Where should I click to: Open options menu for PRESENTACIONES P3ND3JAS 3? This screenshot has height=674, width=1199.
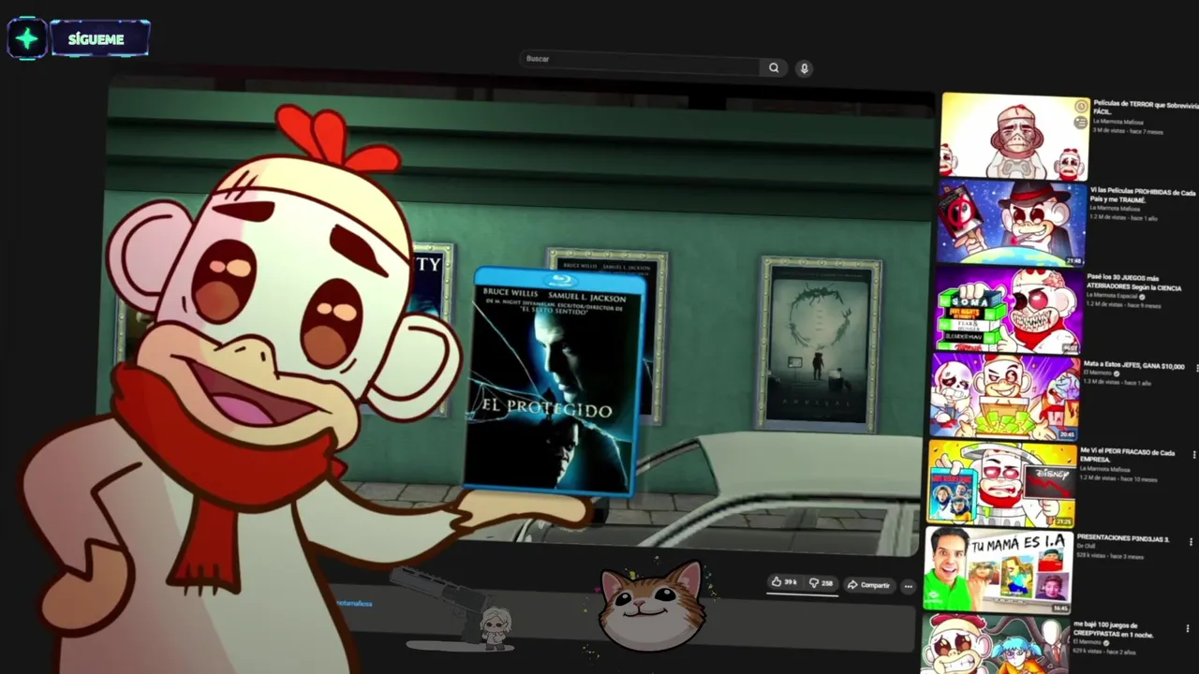1191,542
